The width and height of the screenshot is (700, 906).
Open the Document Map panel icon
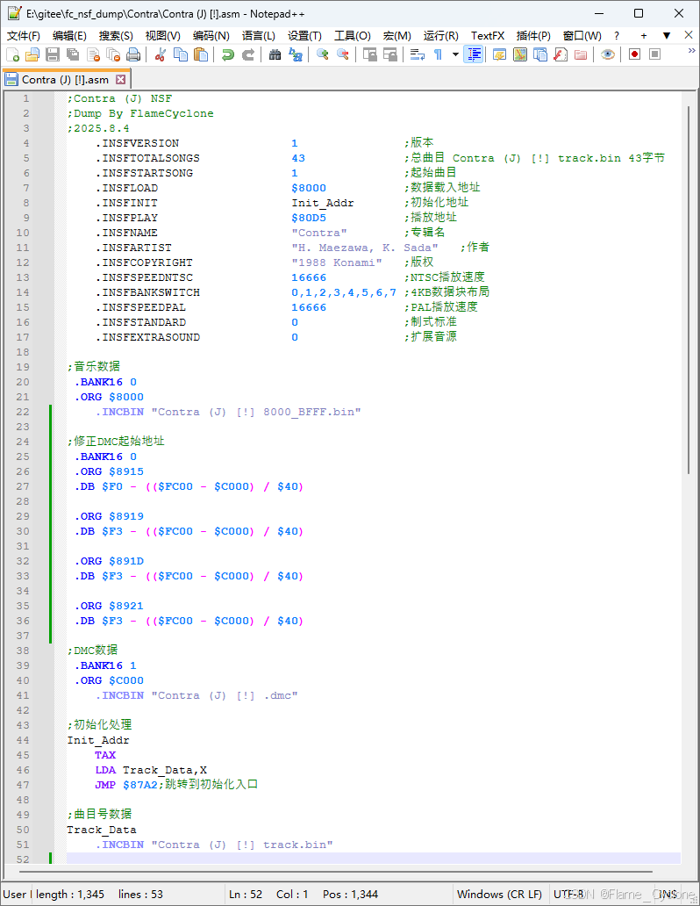520,55
